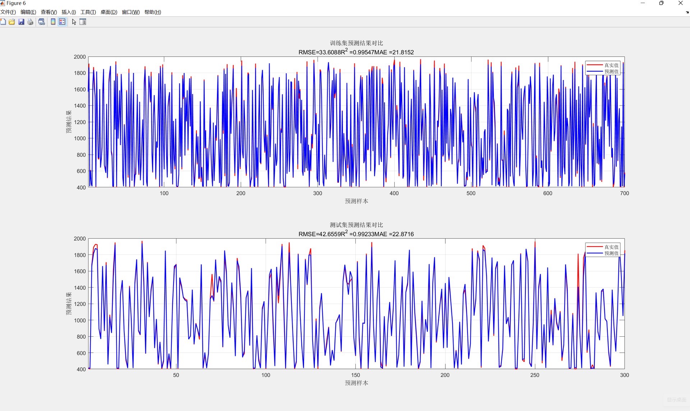690x411 pixels.
Task: Save the figure using the floppy disk icon
Action: coord(21,22)
